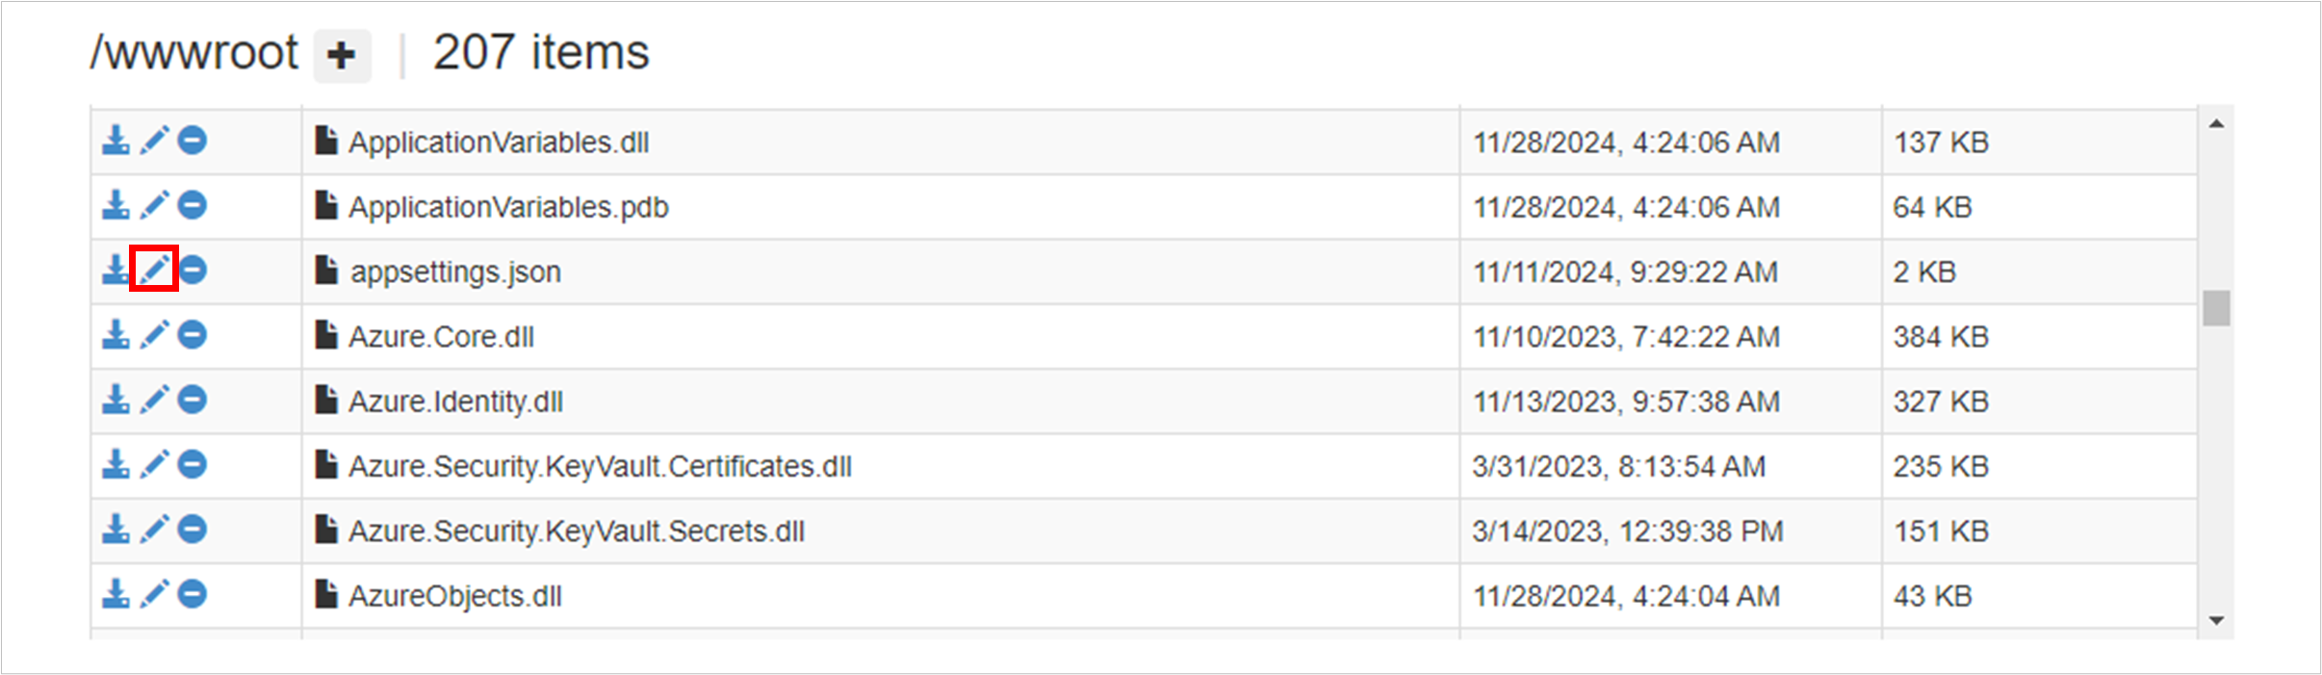Click the appsettings.json file name
Viewport: 2322px width, 675px height.
454,273
